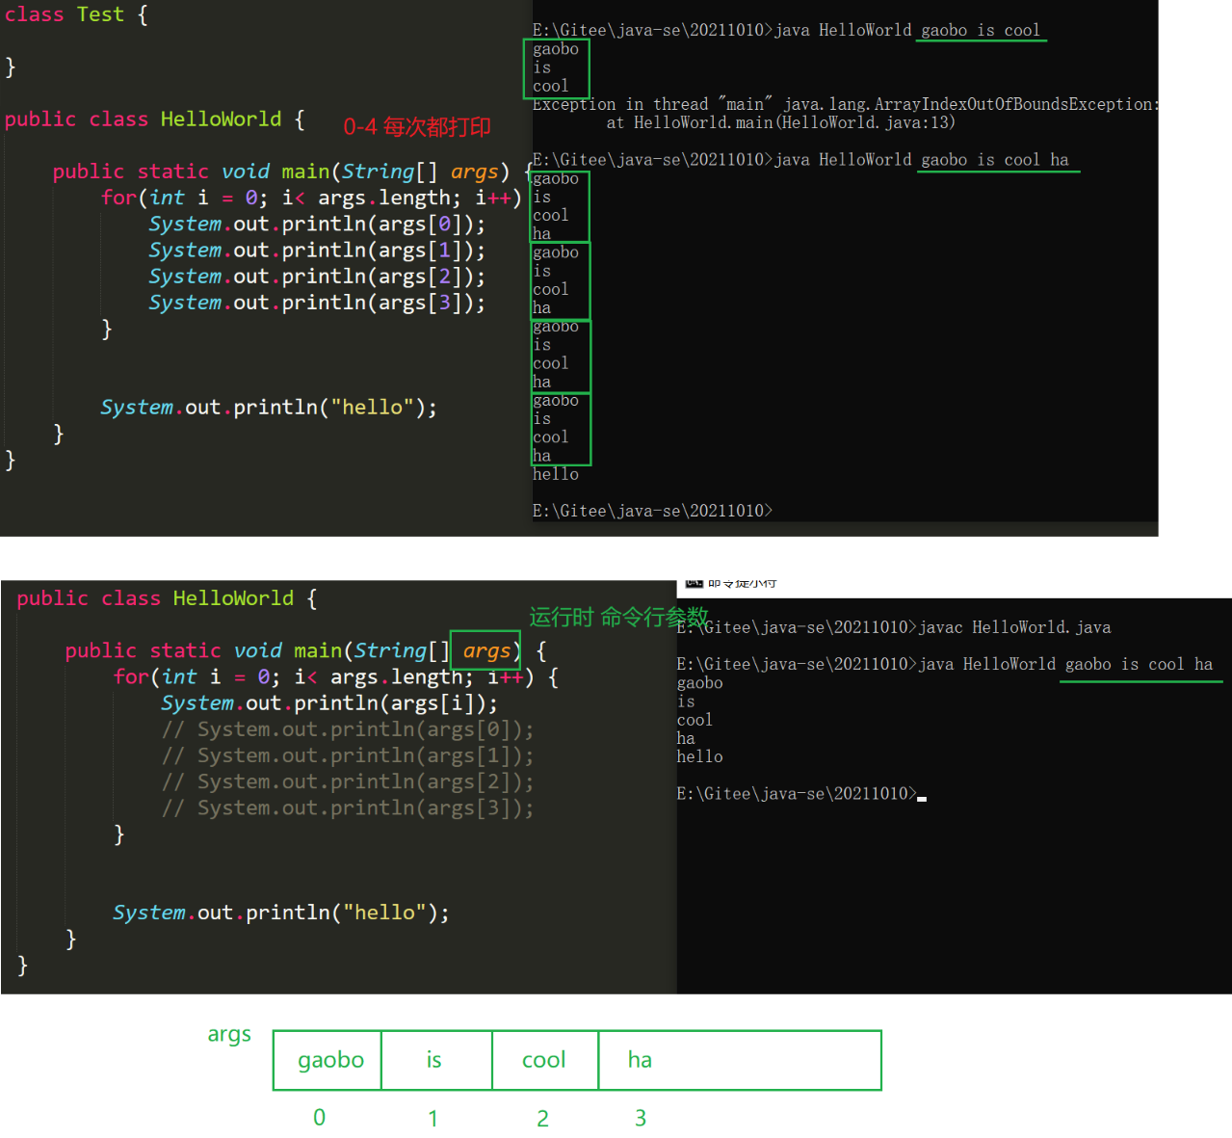Click the 'at HelloWorld.main(HelloWorld.java:13)' stack trace line
The width and height of the screenshot is (1232, 1138).
(780, 122)
